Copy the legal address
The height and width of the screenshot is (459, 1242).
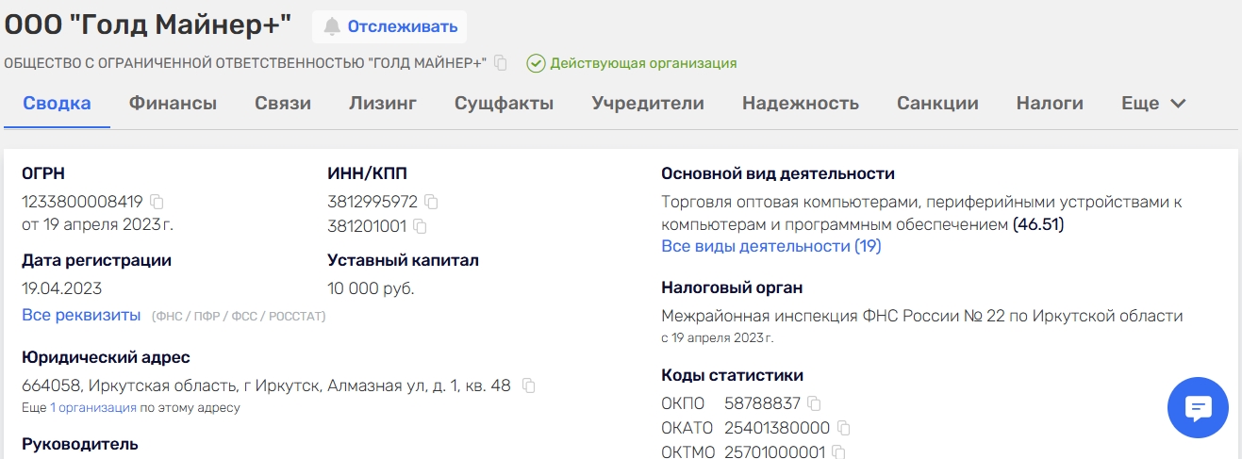(x=529, y=385)
